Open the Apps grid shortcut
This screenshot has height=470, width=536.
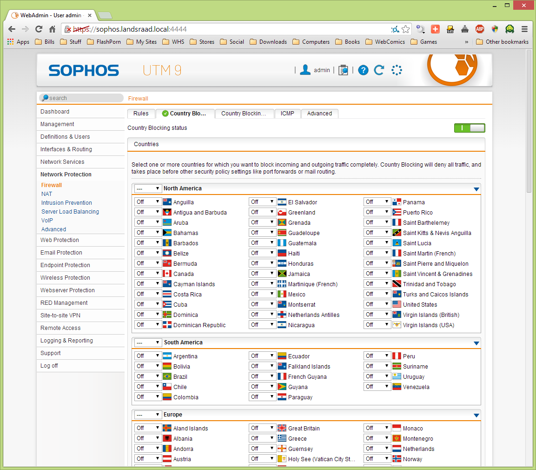tap(19, 42)
